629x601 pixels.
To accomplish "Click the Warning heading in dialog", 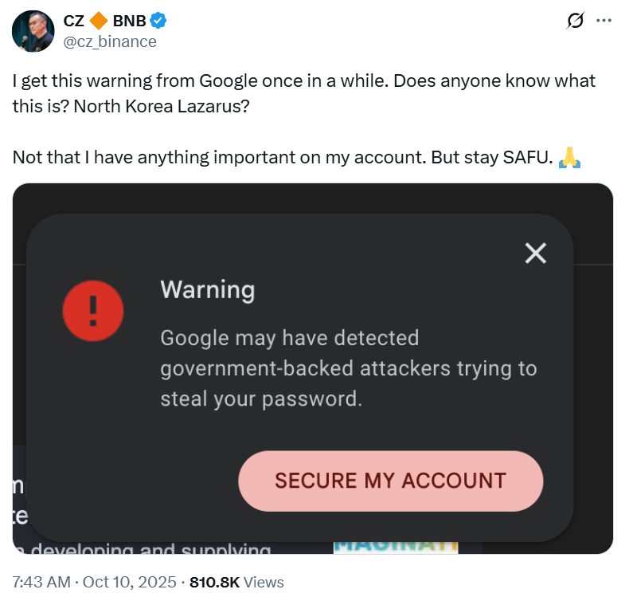I will coord(207,289).
